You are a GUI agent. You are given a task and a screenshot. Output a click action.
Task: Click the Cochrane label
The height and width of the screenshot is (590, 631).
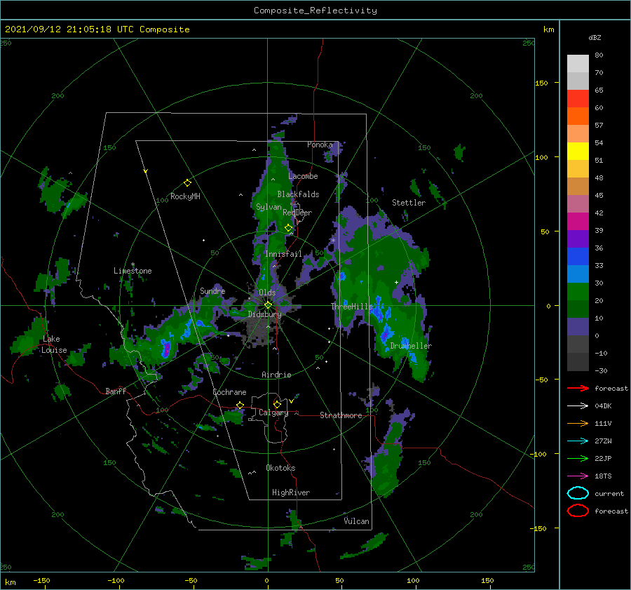coord(229,392)
